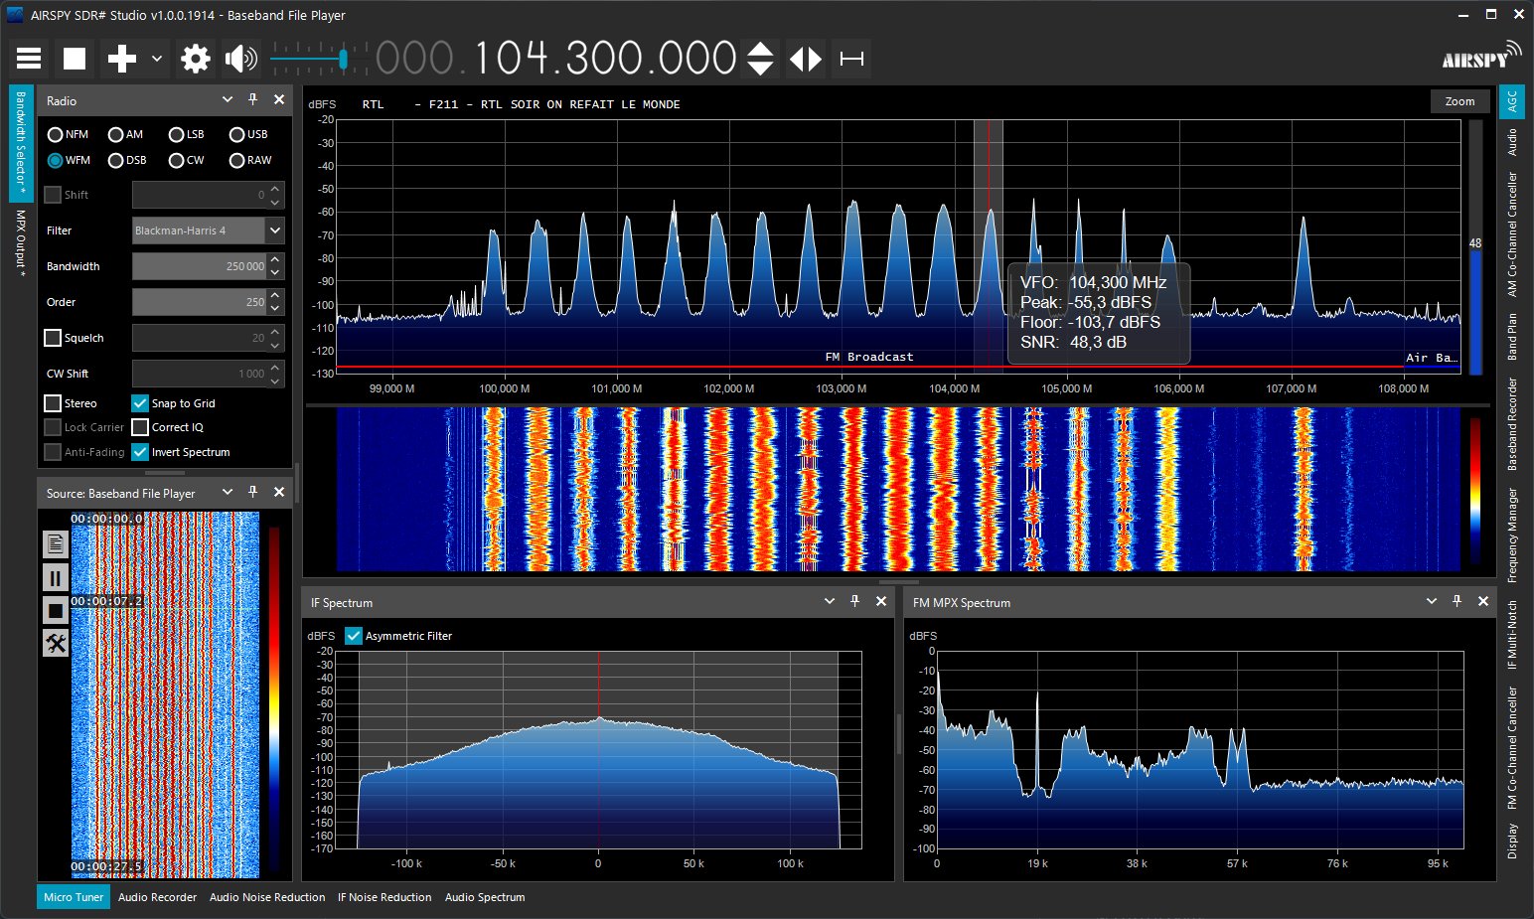The width and height of the screenshot is (1534, 919).
Task: Close the FM MPX Spectrum panel
Action: pyautogui.click(x=1483, y=601)
